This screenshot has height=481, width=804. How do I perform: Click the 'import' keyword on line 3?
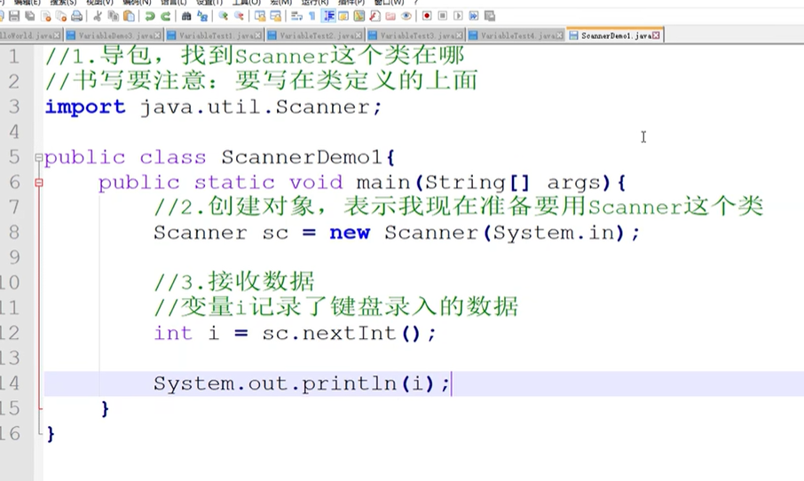(x=84, y=107)
